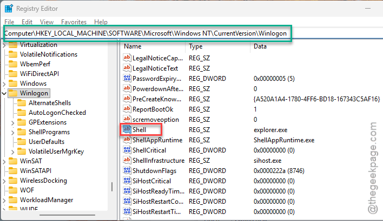Expand the Windows key in the tree
The height and width of the screenshot is (221, 383).
[4, 84]
